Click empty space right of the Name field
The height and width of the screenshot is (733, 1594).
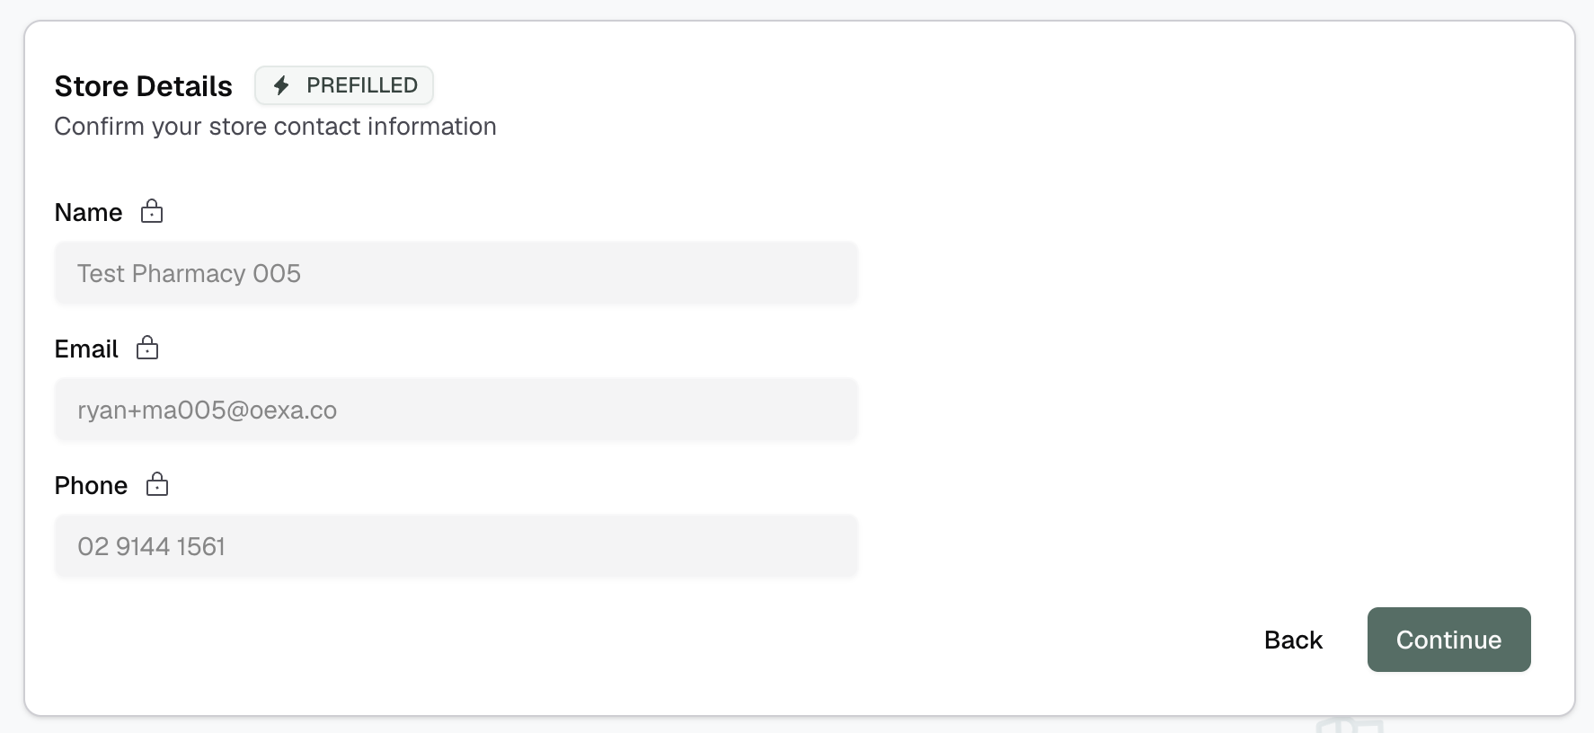click(1168, 273)
